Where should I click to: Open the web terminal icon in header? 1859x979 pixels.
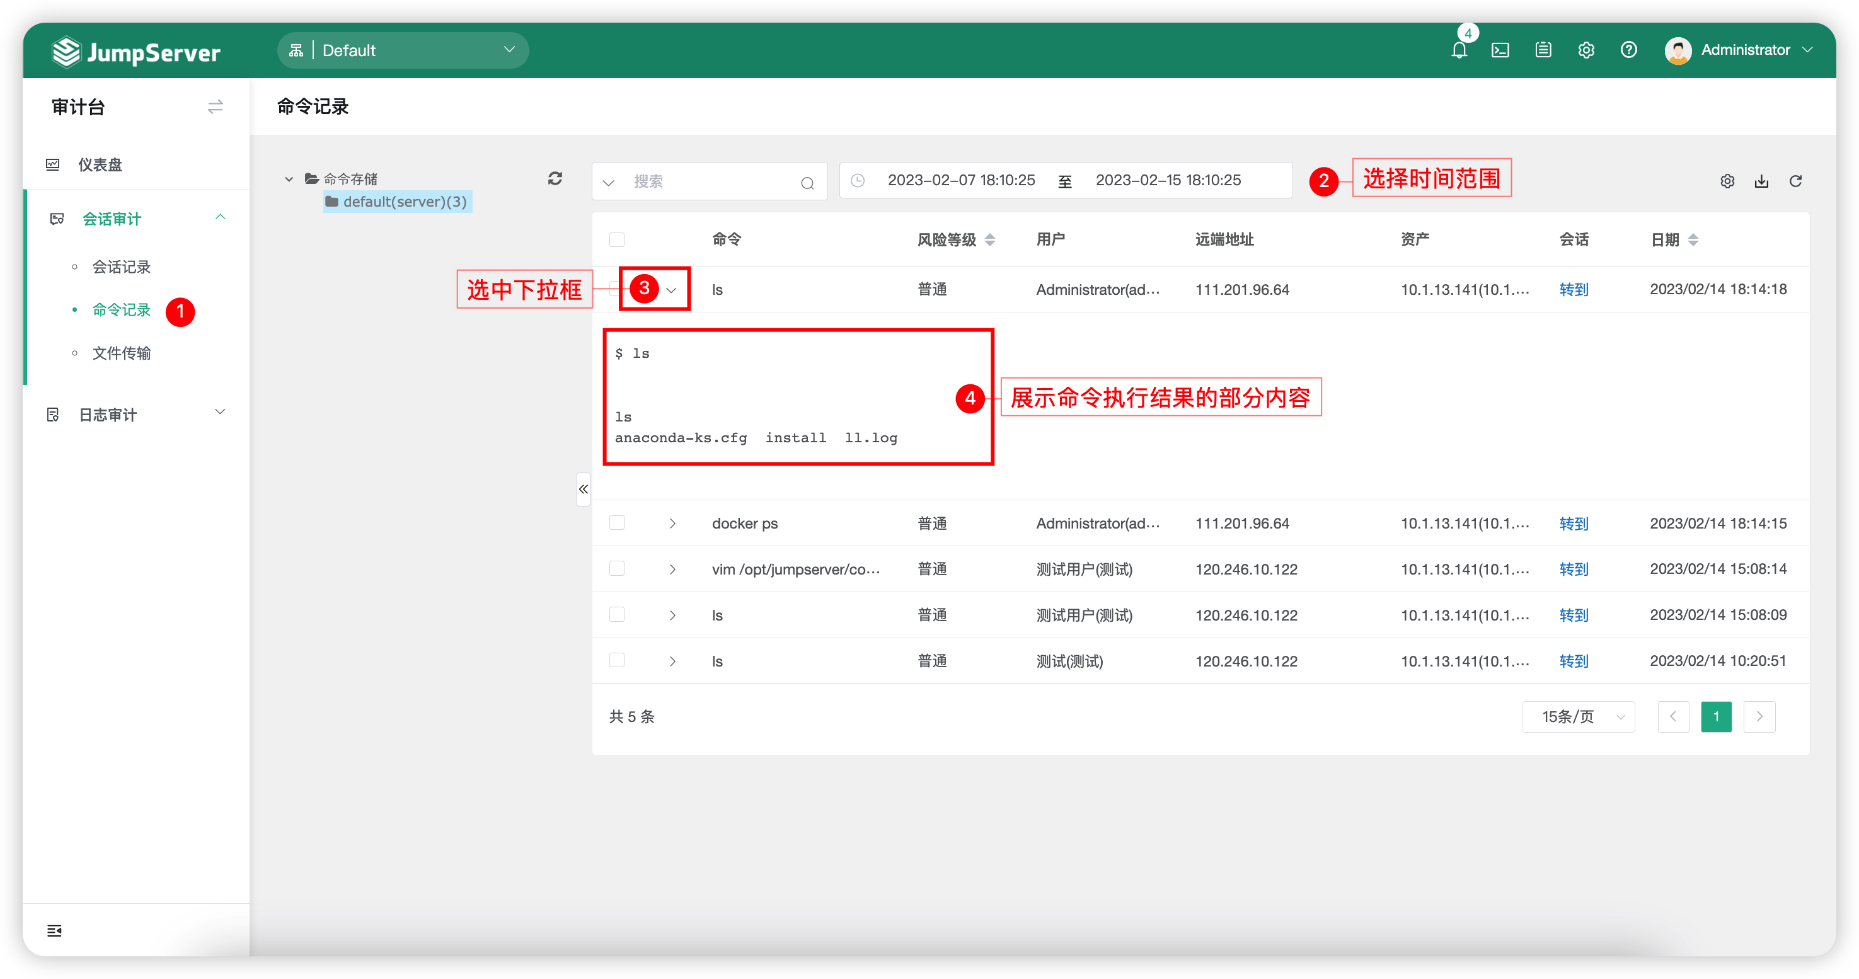point(1500,50)
